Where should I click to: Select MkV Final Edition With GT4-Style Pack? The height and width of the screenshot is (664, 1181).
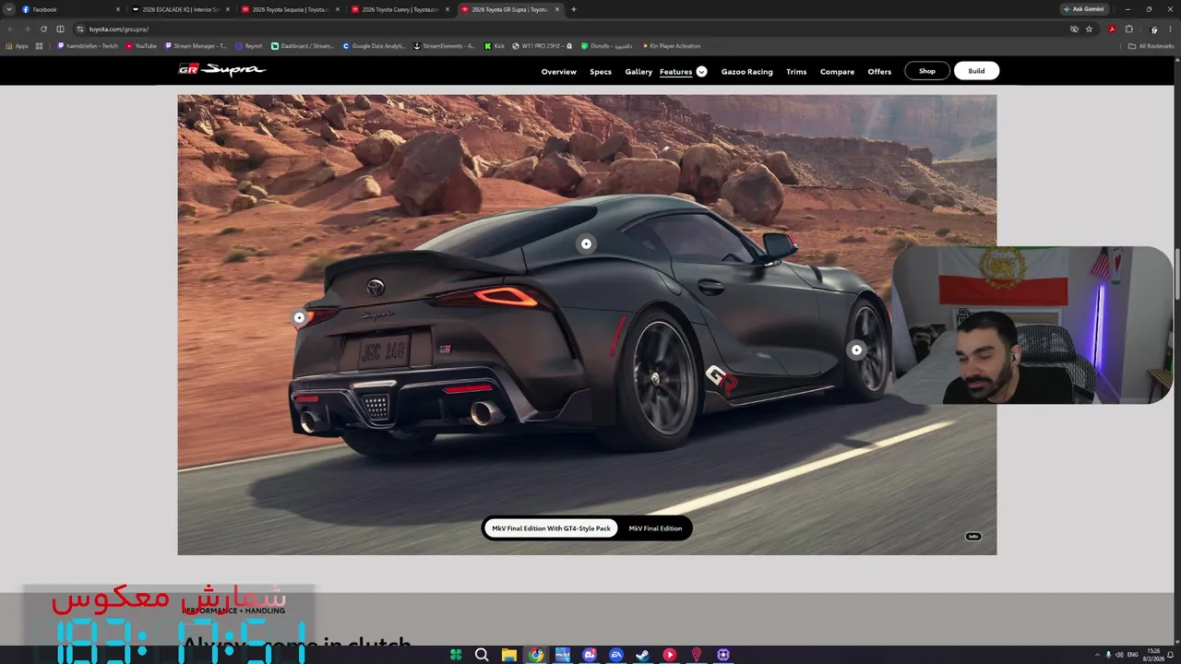[551, 528]
